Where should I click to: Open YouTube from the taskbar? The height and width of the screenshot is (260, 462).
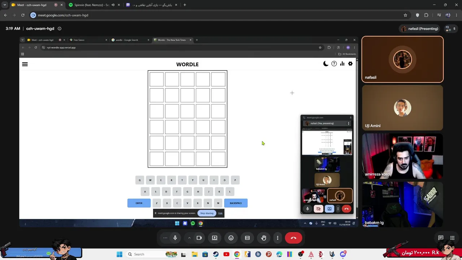coord(226,254)
